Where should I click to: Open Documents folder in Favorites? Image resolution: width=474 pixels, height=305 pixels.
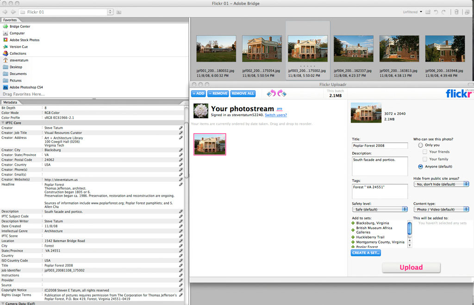[18, 74]
